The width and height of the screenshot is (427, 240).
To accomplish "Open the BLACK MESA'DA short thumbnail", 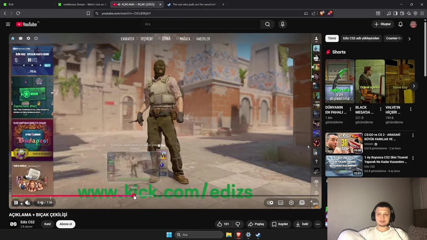I will [x=370, y=81].
